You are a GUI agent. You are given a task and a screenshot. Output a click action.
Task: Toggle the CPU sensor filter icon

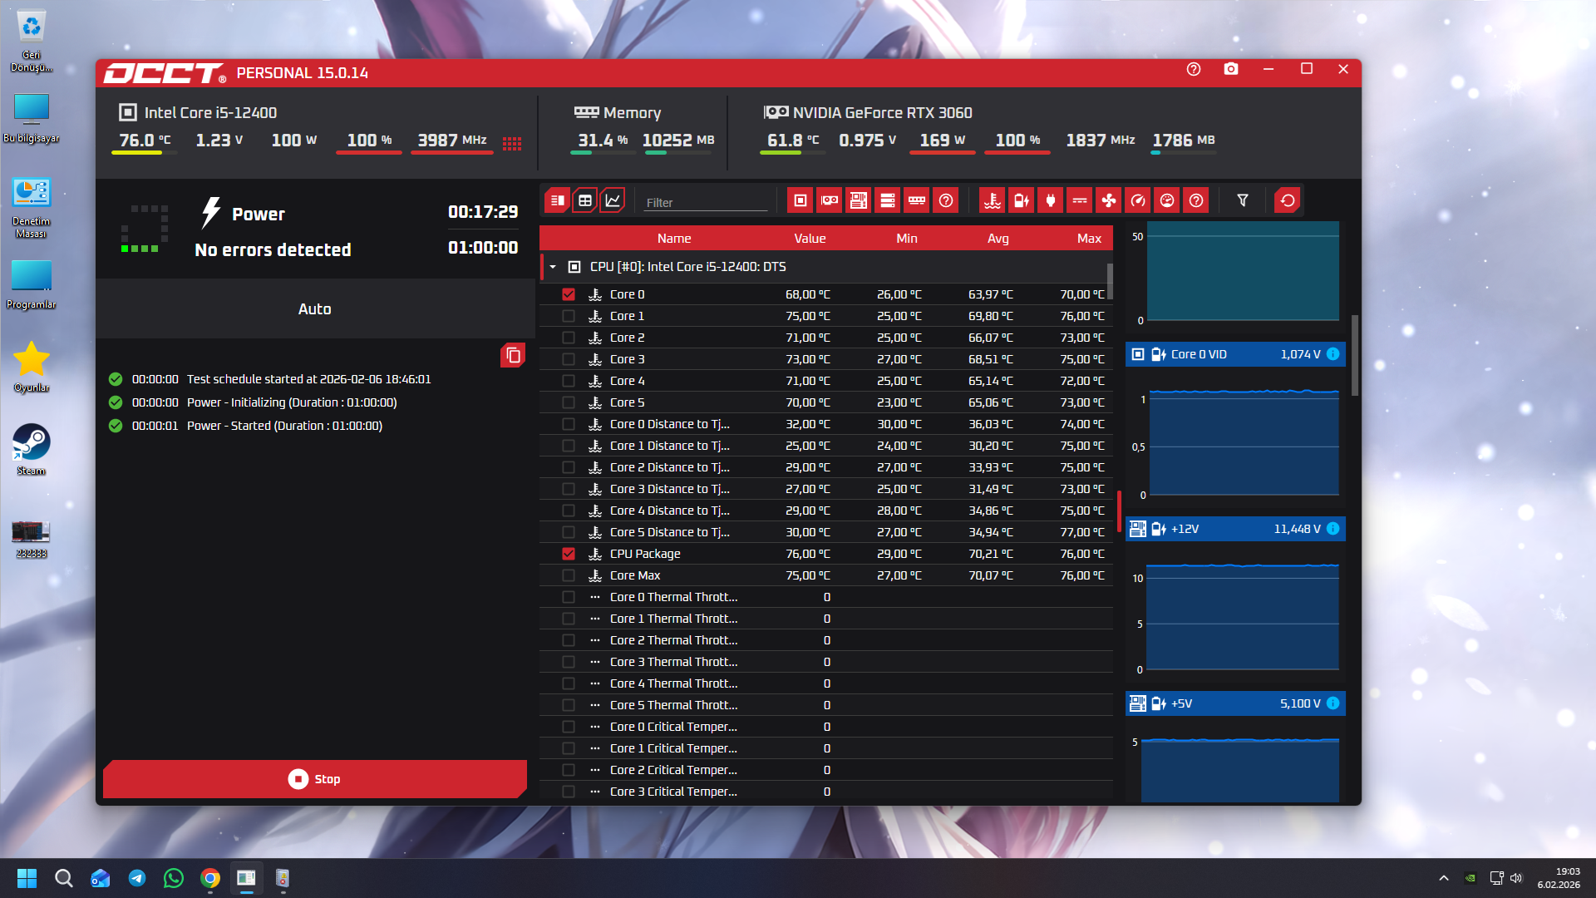click(x=800, y=200)
